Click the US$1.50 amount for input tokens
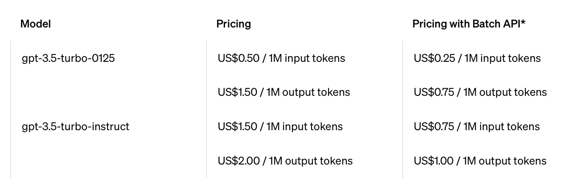Screen dimensions: 562x190 [238, 127]
